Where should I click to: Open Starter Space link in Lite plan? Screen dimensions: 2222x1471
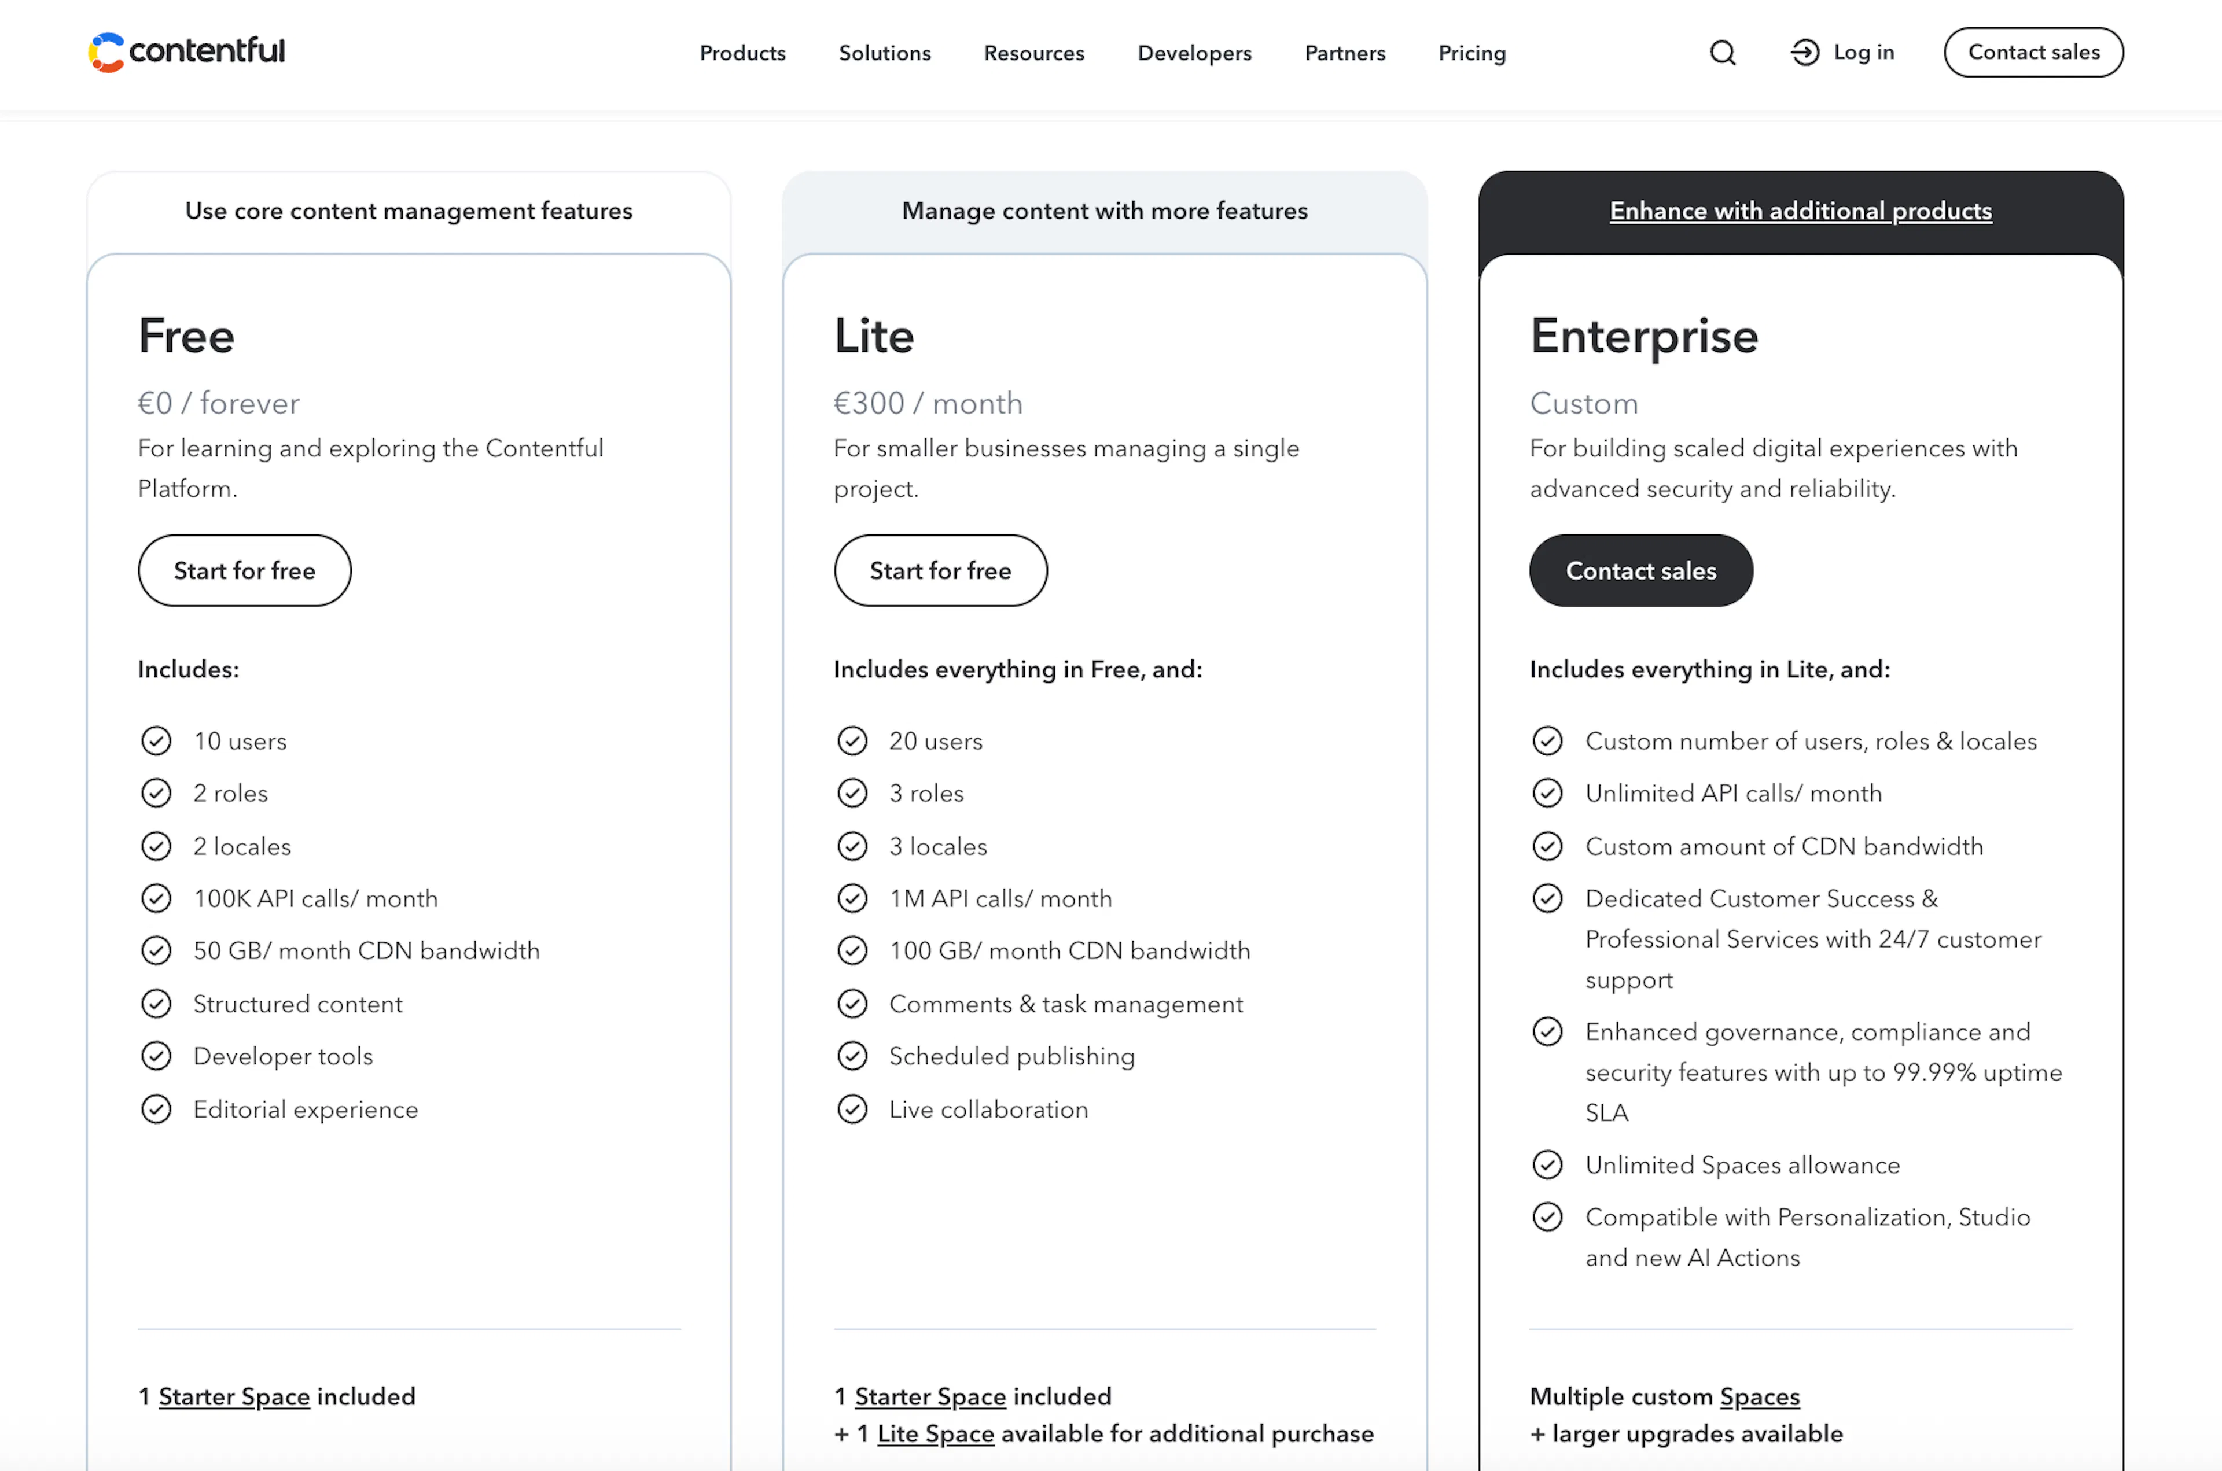[x=930, y=1397]
